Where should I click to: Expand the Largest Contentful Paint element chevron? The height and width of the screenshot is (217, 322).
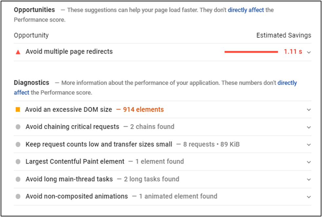click(x=309, y=162)
